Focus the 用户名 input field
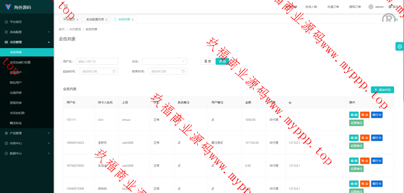Image resolution: width=404 pixels, height=193 pixels. 97,61
